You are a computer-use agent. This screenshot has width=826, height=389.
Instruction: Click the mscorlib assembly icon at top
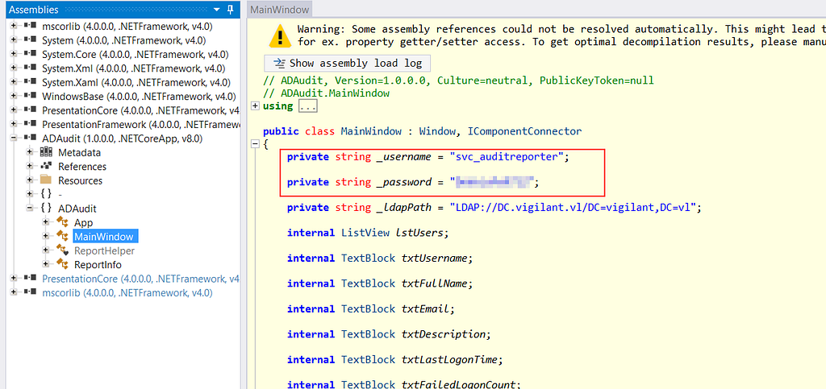(x=30, y=26)
